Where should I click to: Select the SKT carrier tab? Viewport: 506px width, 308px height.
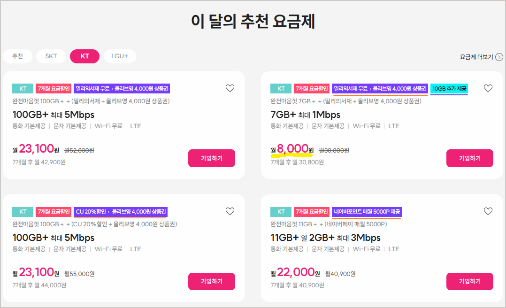click(51, 56)
